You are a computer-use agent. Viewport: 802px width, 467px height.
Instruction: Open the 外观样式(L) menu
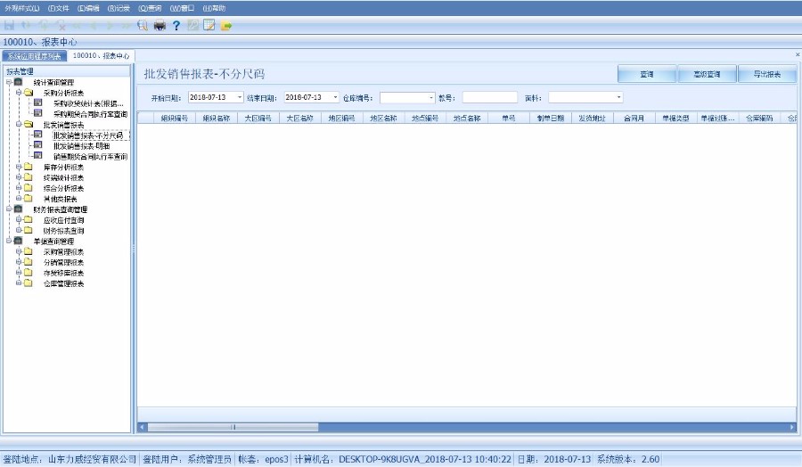[x=22, y=8]
